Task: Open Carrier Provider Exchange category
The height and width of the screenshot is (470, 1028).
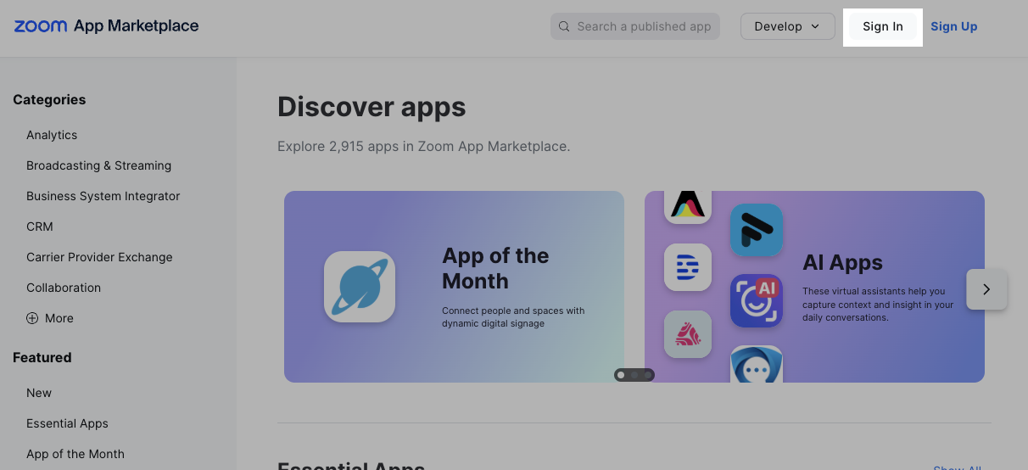Action: click(x=99, y=257)
